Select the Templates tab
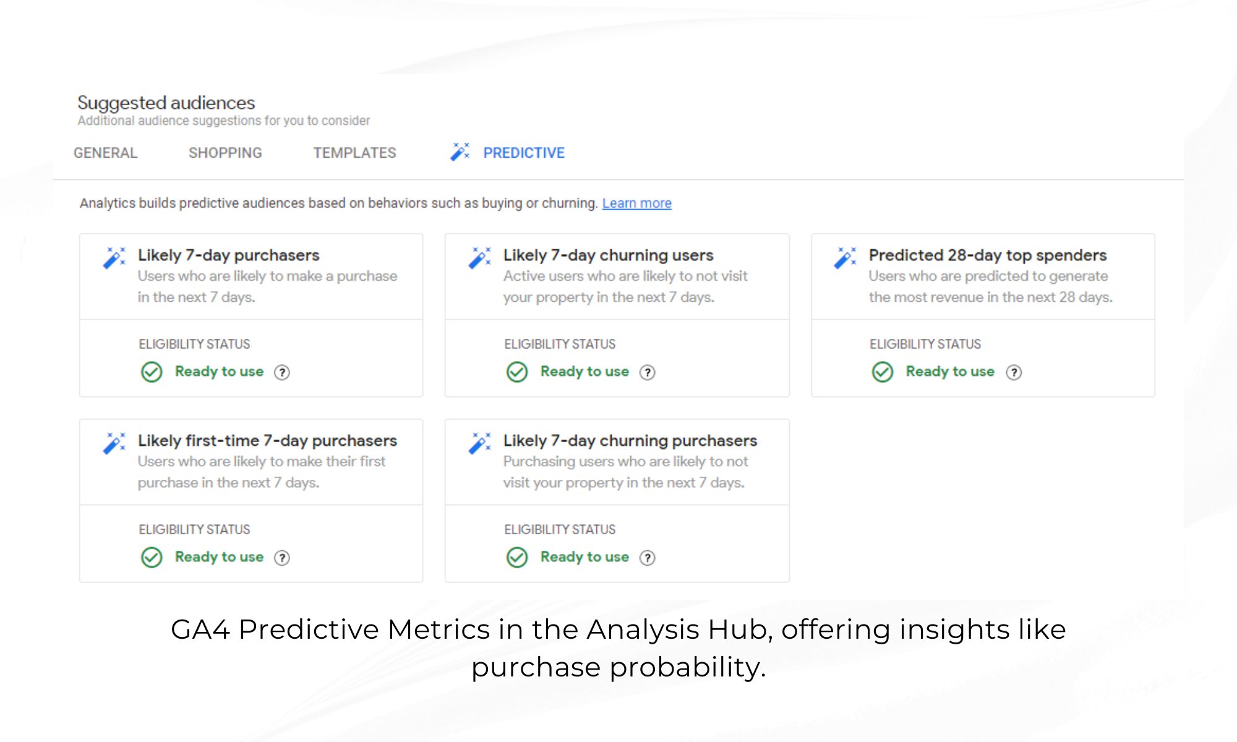The image size is (1237, 742). click(x=354, y=153)
